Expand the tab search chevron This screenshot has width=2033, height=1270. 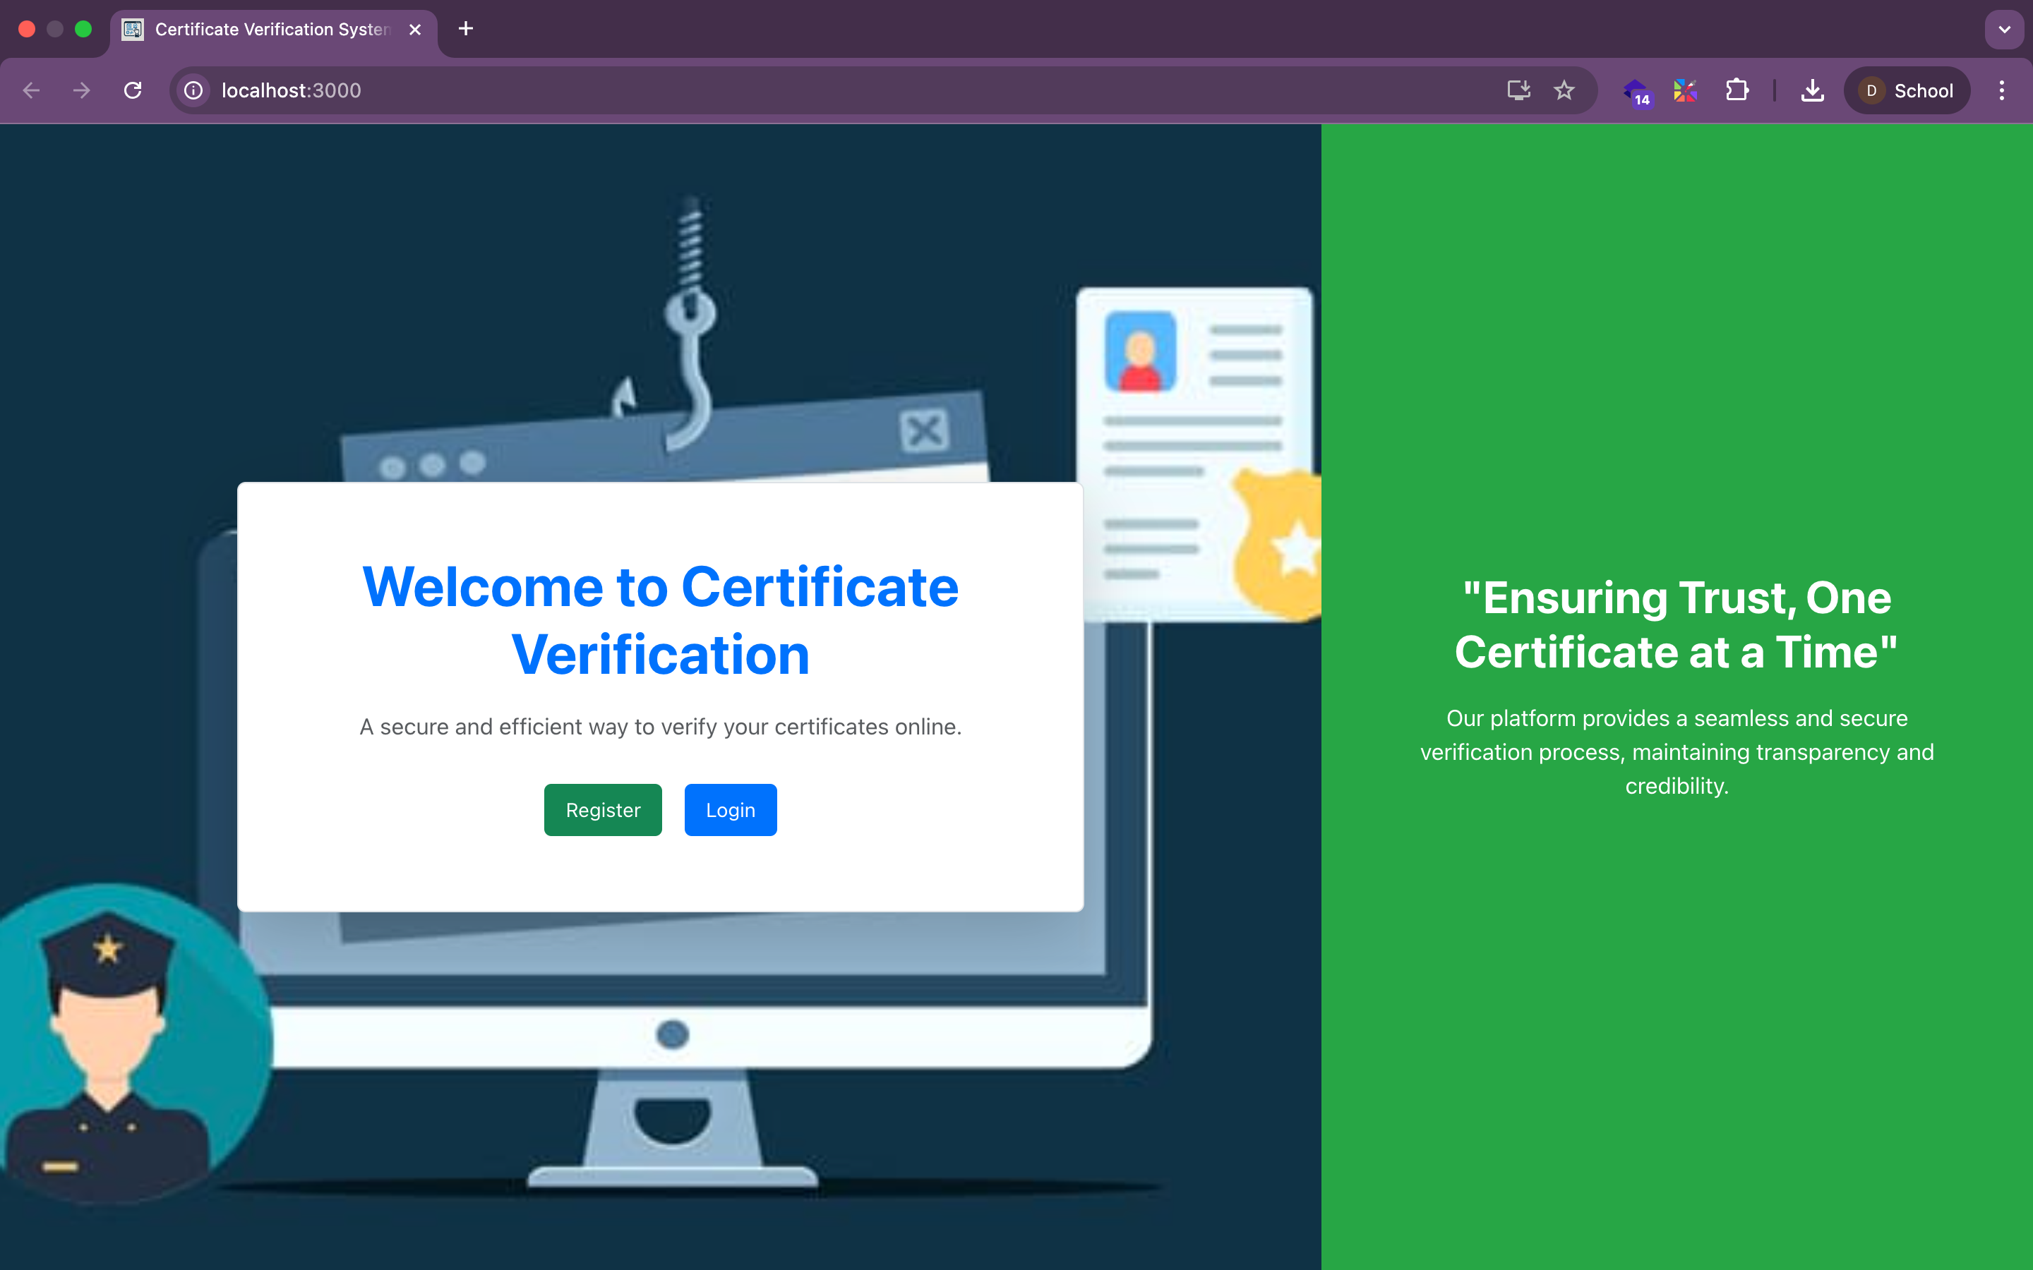pyautogui.click(x=2005, y=30)
